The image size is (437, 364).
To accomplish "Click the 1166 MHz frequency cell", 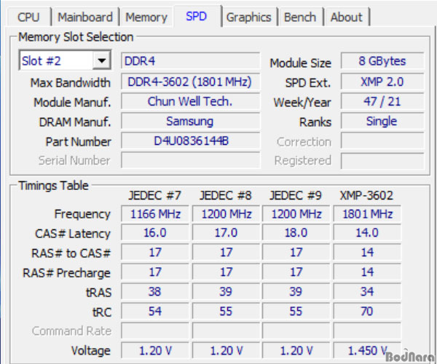I will [155, 214].
